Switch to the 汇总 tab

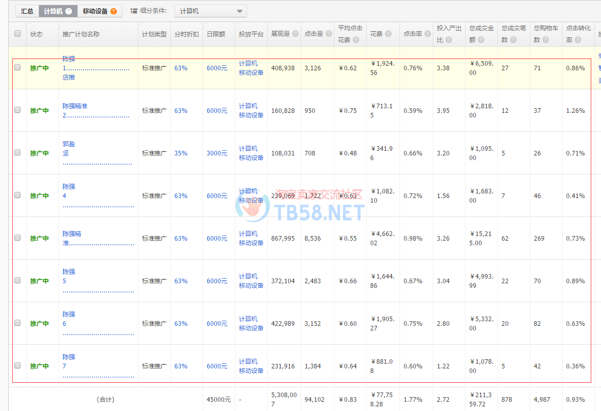point(27,11)
